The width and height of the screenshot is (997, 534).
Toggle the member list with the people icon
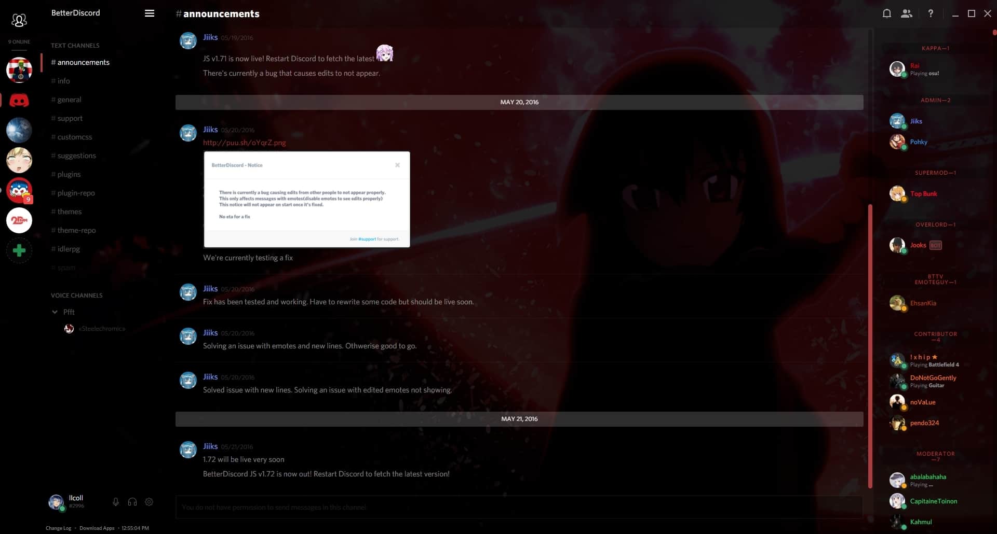pos(907,13)
